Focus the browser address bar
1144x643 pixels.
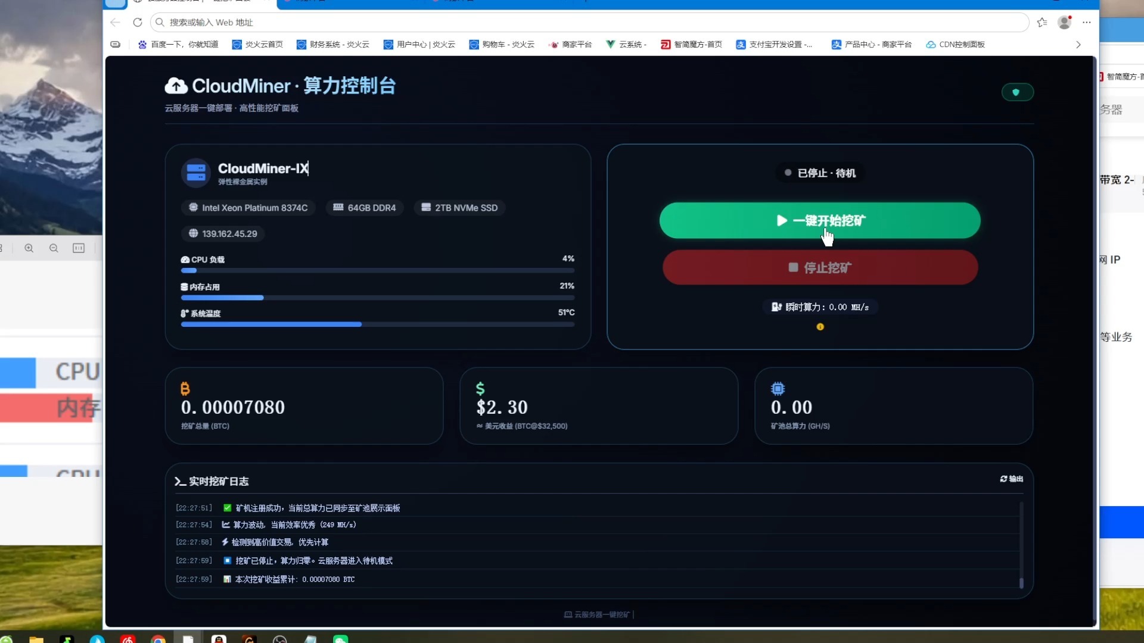click(x=589, y=23)
